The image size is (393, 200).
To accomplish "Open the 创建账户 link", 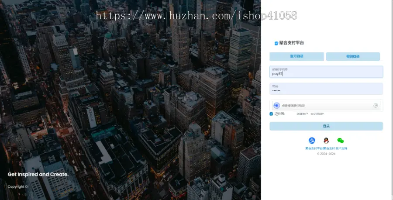I will click(x=302, y=114).
